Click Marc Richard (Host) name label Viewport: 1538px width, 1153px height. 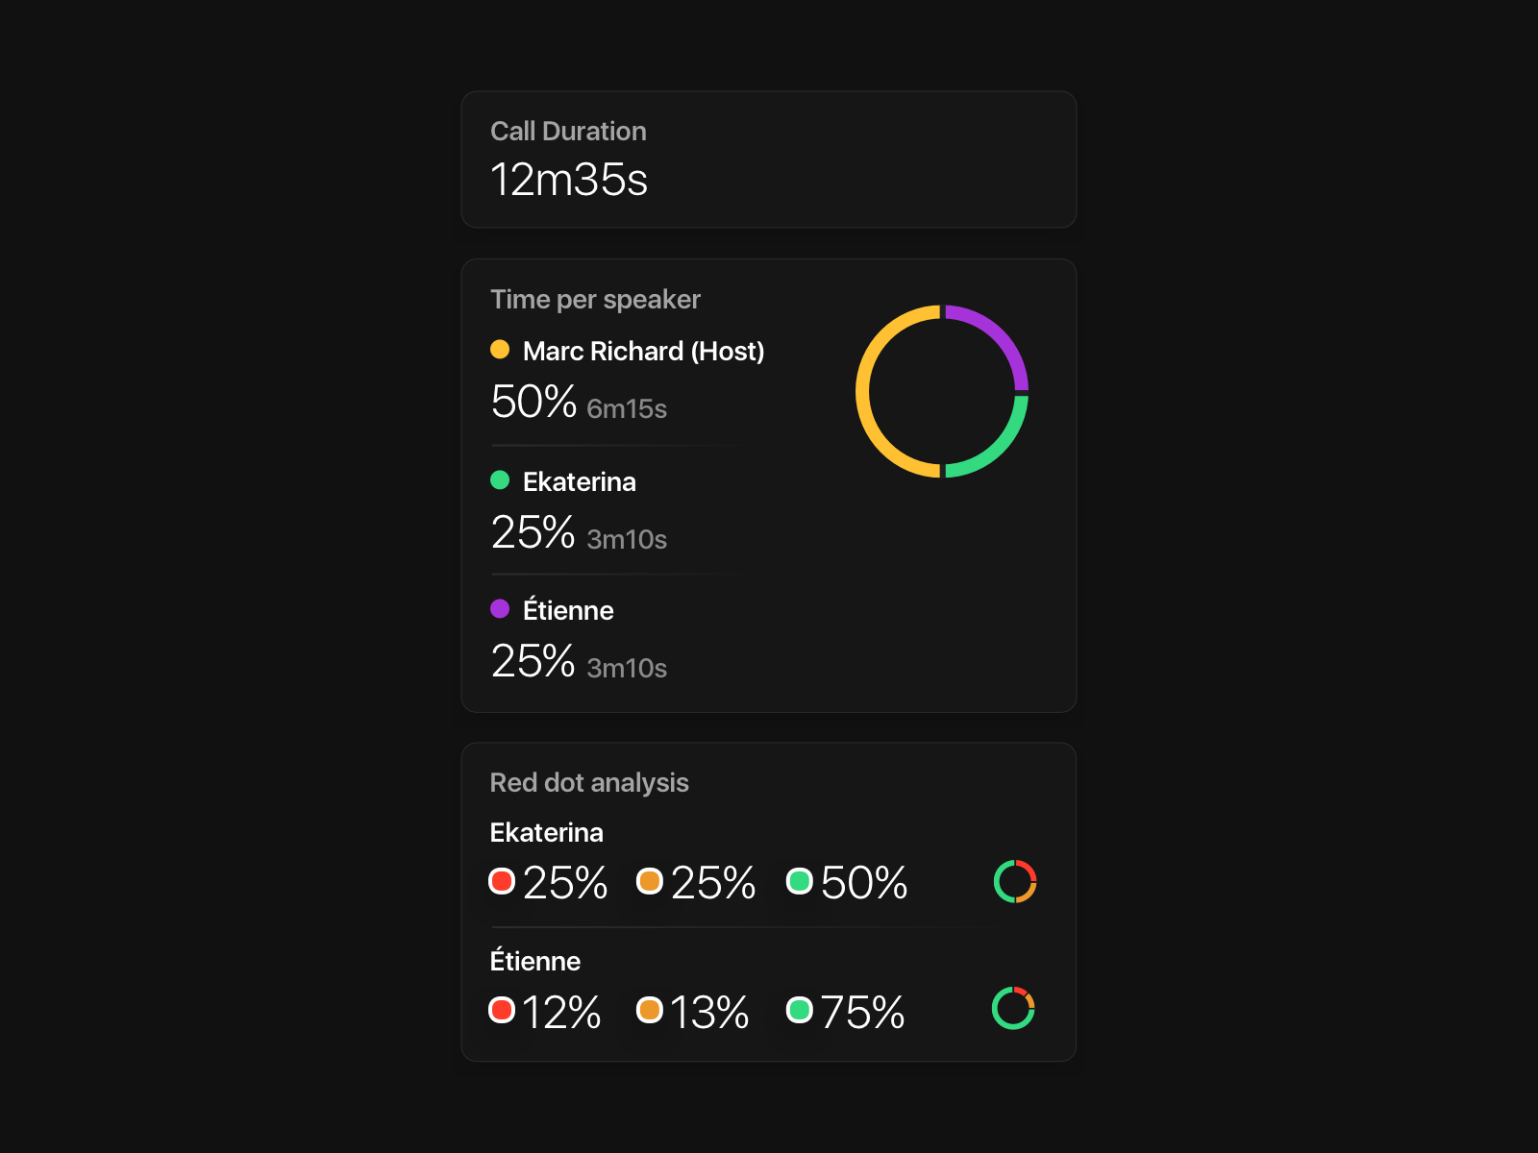[x=644, y=352]
